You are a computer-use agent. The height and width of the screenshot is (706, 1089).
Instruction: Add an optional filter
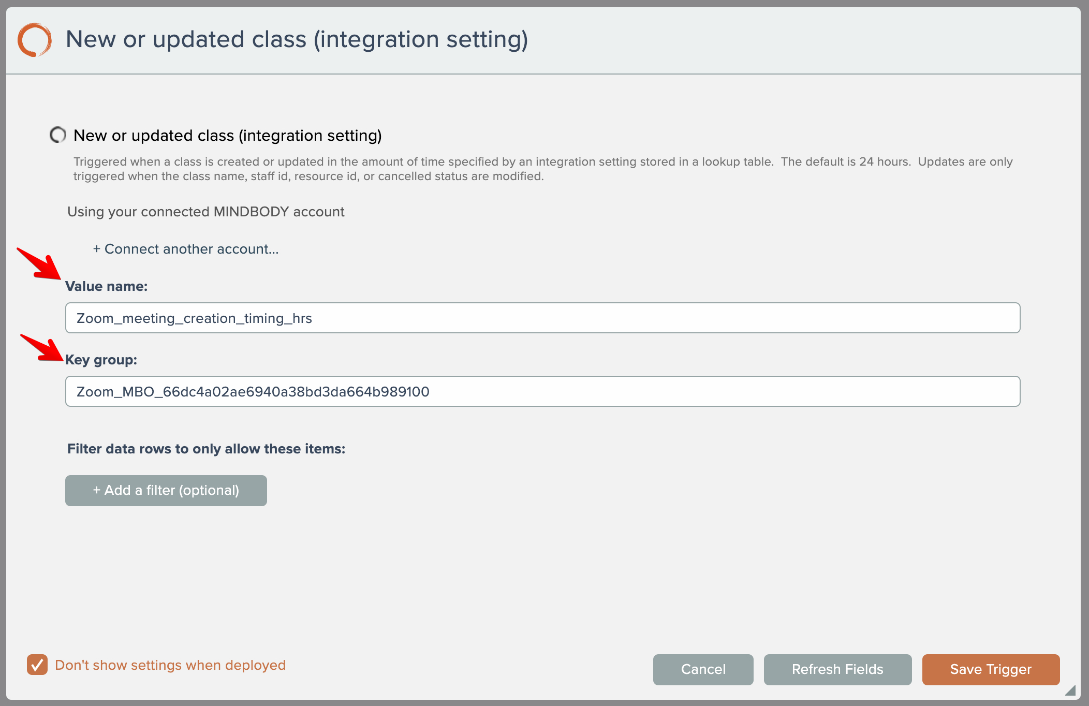166,490
